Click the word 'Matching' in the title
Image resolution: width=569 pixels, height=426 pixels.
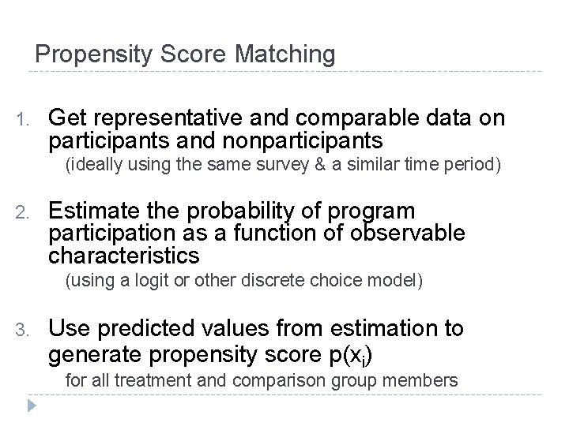284,54
